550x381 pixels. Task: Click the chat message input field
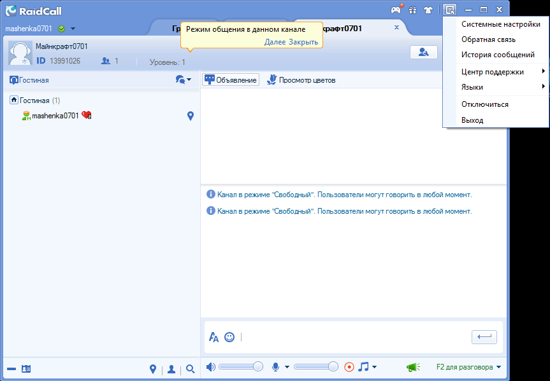pos(354,337)
